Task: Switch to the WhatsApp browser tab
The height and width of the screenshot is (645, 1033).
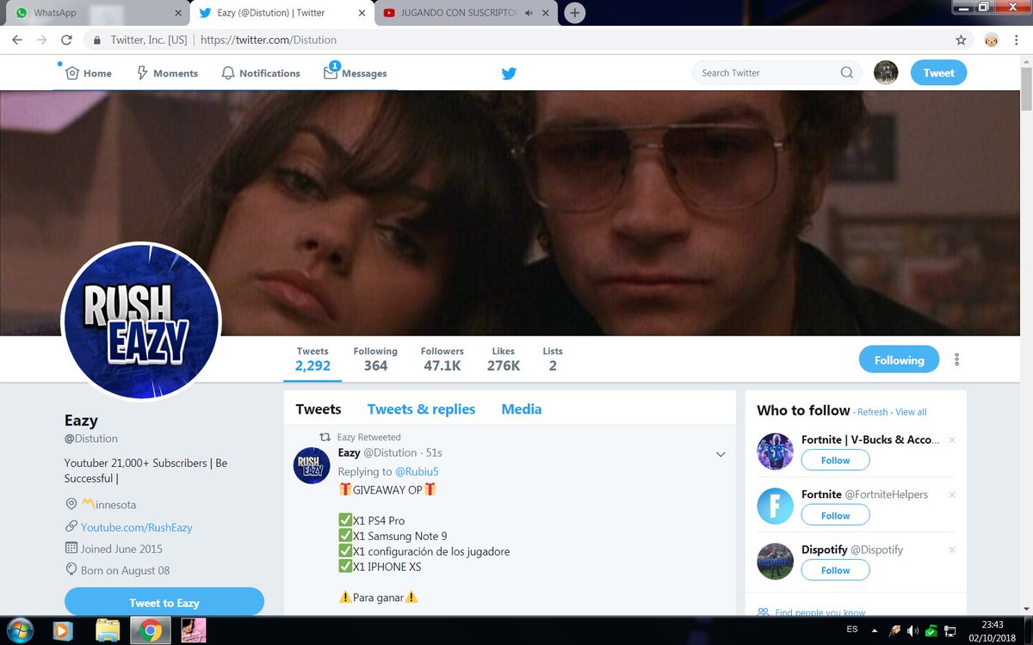Action: point(96,13)
